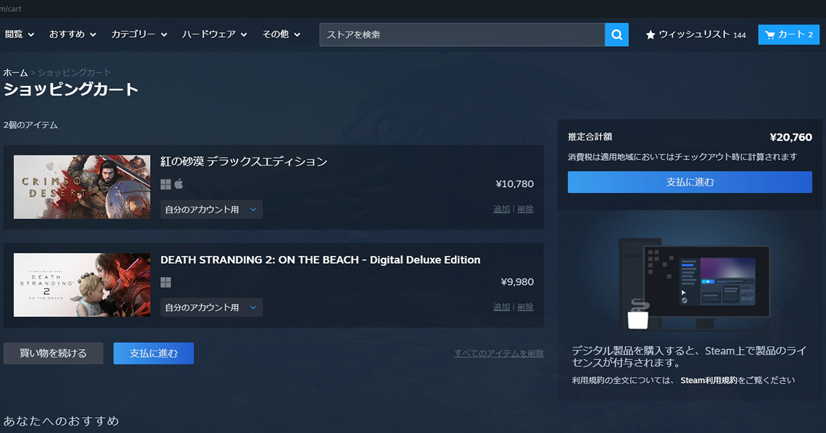Screen dimensions: 826x433
Task: Click the Apple platform icon for Crimson Desert
Action: click(x=179, y=184)
